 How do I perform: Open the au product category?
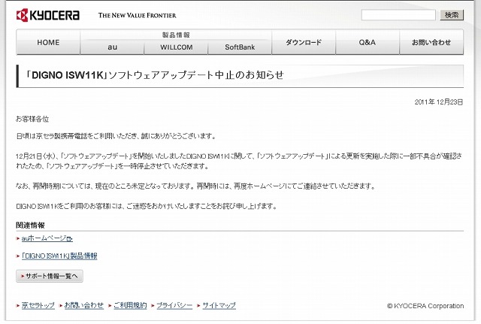[x=112, y=47]
